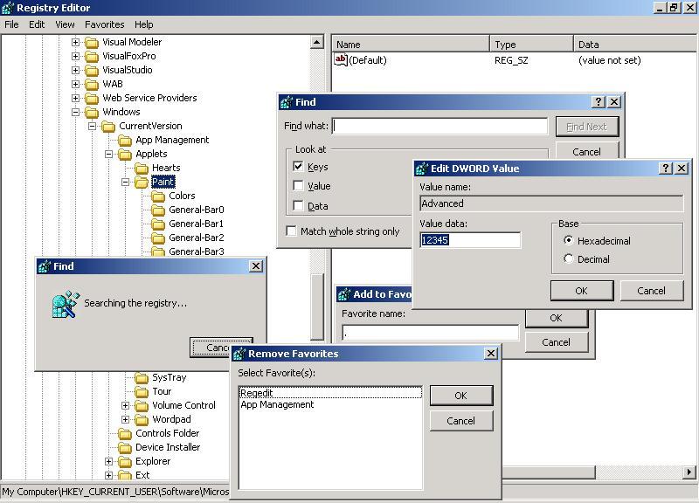Enable Match whole string only
Screen dimensions: 699x503
[x=292, y=231]
